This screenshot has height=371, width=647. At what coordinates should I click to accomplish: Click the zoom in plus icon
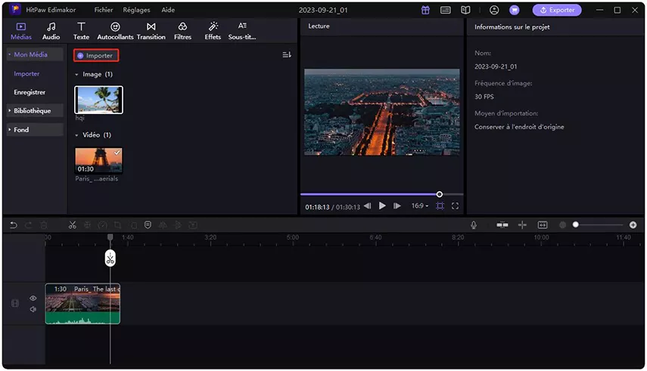(633, 225)
